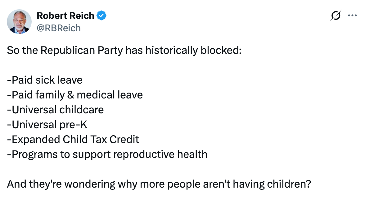The width and height of the screenshot is (365, 200).
Task: Select the verification badge next to the name
Action: point(101,16)
